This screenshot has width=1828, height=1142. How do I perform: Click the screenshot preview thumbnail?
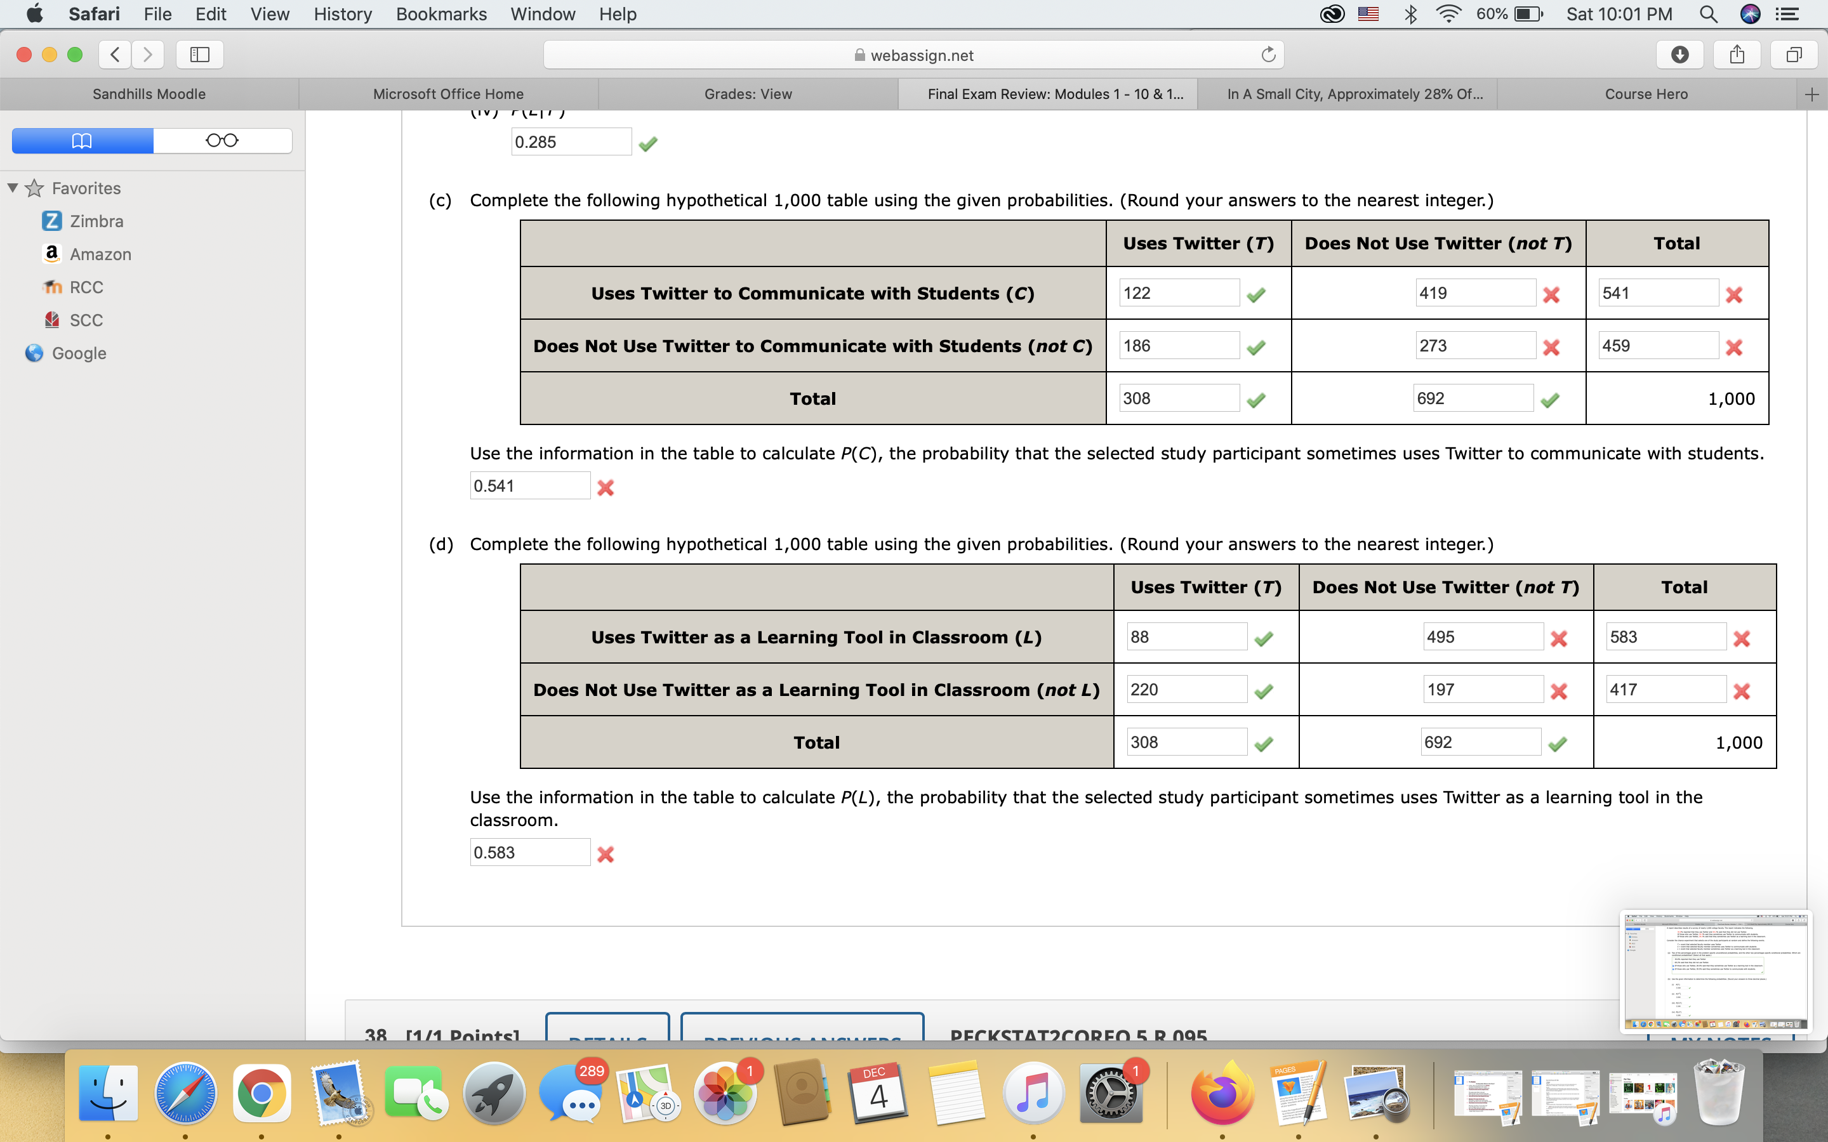(x=1716, y=971)
